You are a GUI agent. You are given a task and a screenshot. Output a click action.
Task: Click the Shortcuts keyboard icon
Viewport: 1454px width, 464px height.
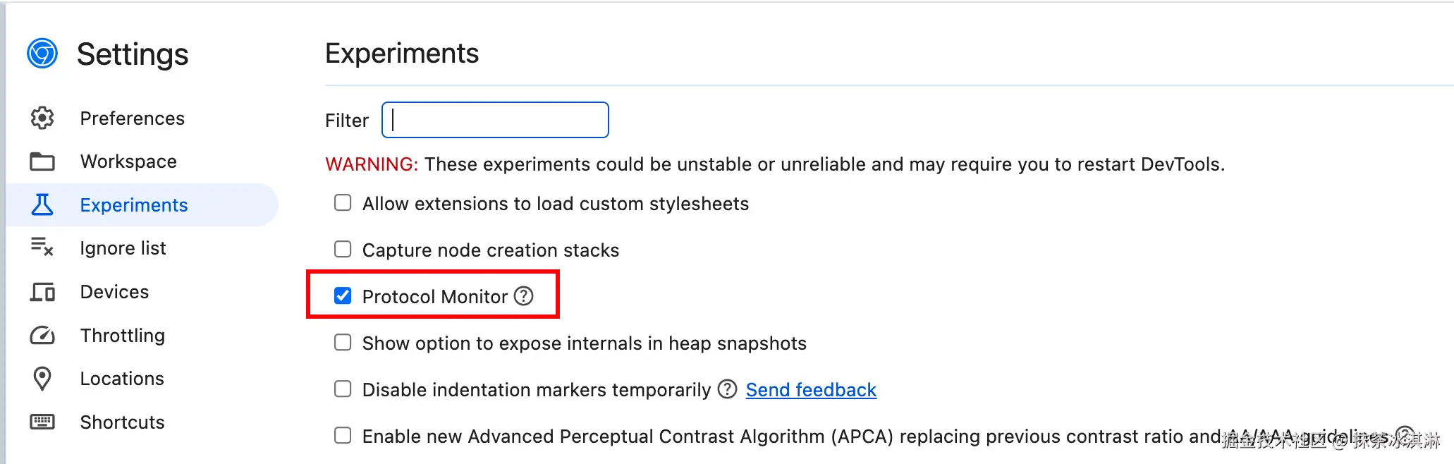point(42,422)
